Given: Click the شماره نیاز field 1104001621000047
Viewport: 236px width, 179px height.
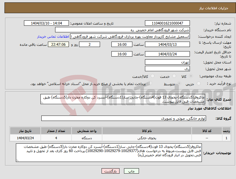Looking at the screenshot, I should 167,23.
